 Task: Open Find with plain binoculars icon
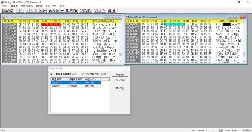click(x=50, y=11)
